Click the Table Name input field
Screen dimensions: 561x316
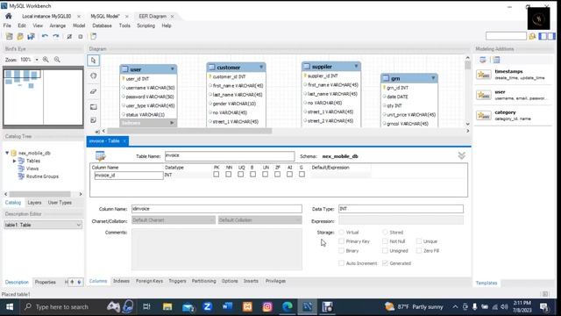point(230,156)
